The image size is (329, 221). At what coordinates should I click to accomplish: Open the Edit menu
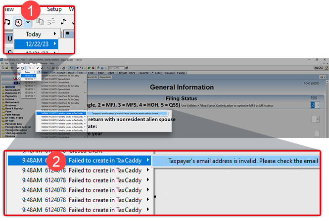pos(12,63)
